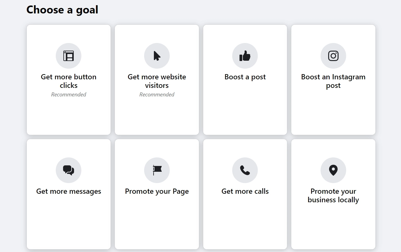Pick the "Get more calls" label

[245, 191]
